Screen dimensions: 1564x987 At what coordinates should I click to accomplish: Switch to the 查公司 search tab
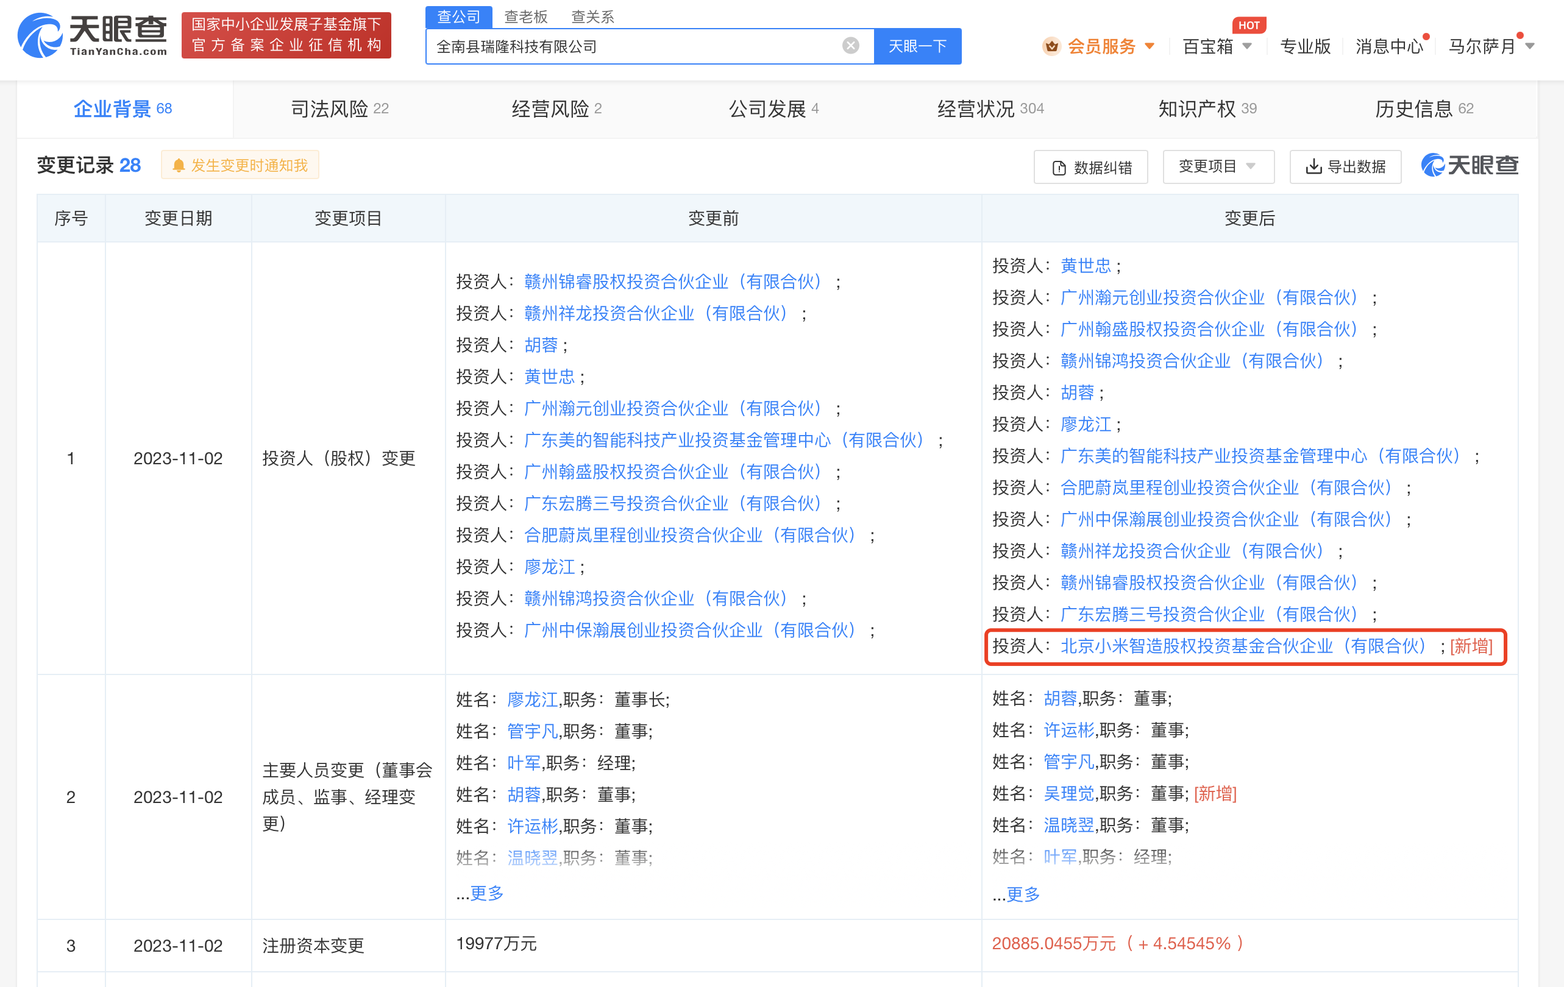tap(458, 16)
